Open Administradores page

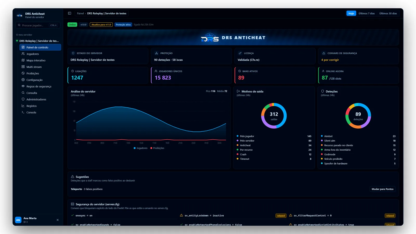(40, 99)
